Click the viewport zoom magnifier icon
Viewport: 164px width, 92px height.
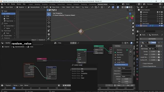133,23
